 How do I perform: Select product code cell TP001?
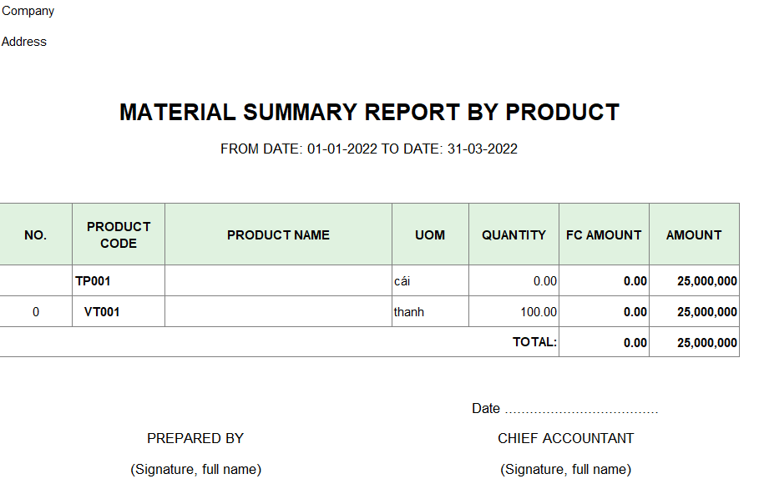119,281
